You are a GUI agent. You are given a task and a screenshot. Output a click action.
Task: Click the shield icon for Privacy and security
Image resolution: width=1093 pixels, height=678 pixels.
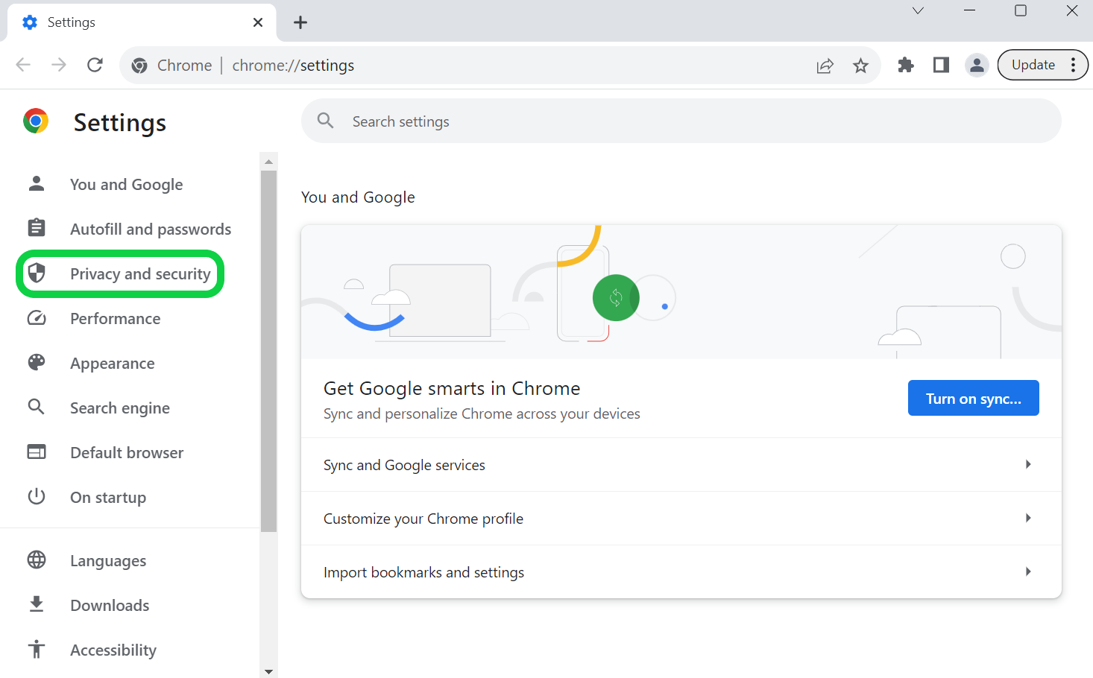[x=37, y=273]
